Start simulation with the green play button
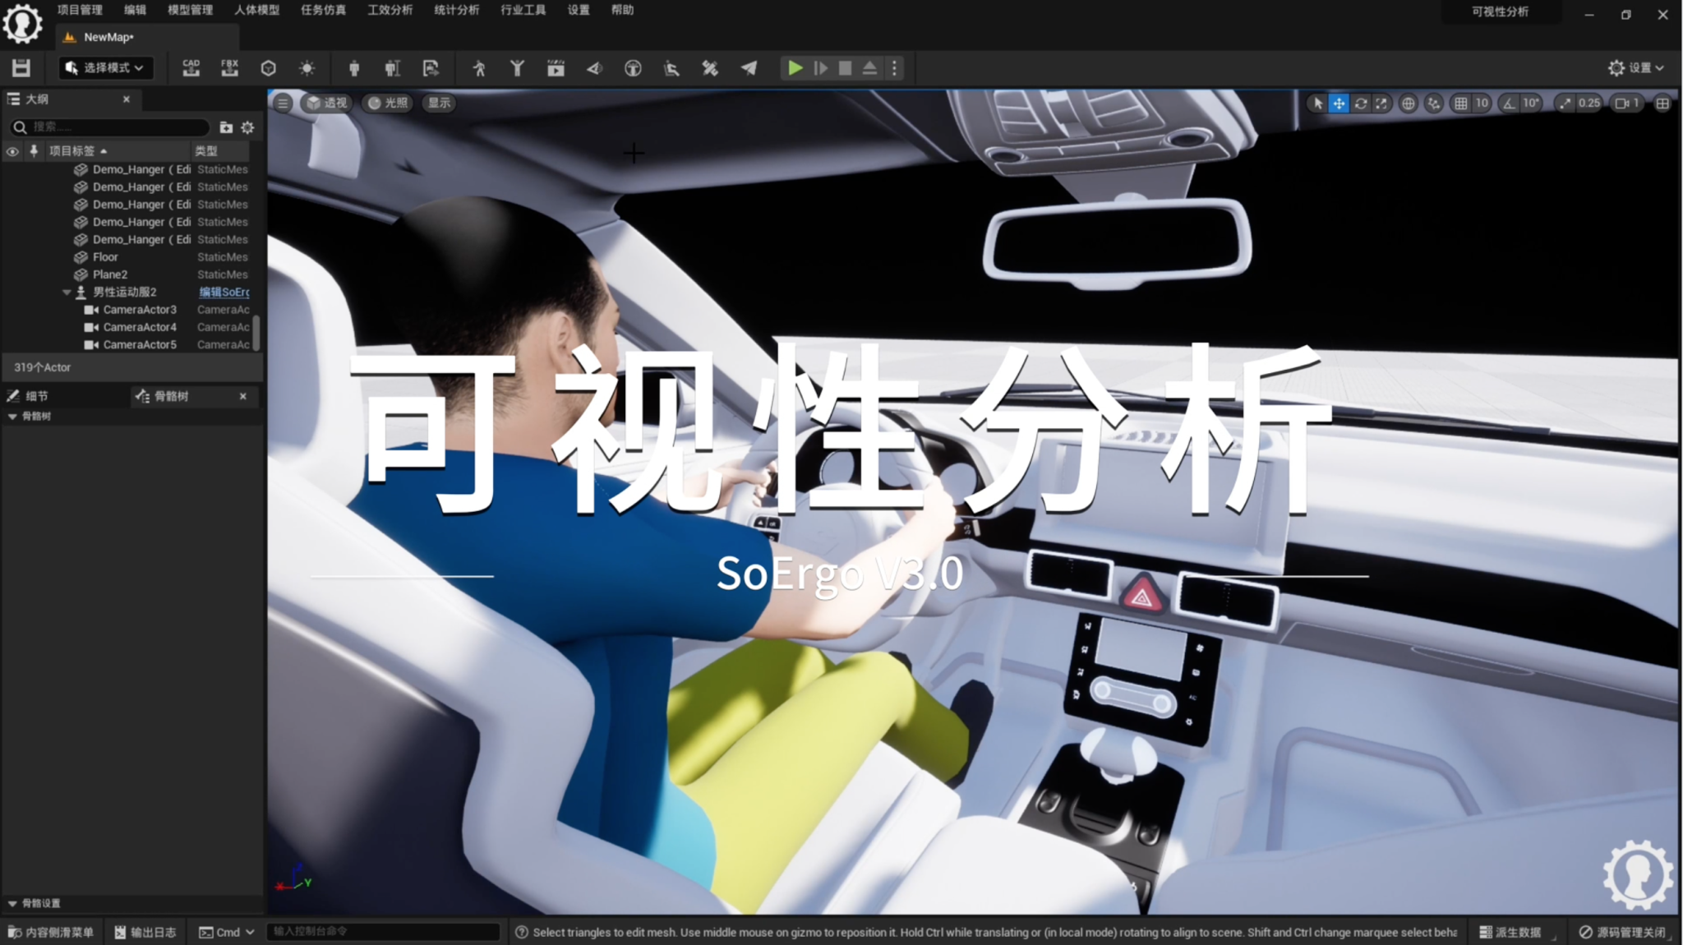 pos(795,68)
